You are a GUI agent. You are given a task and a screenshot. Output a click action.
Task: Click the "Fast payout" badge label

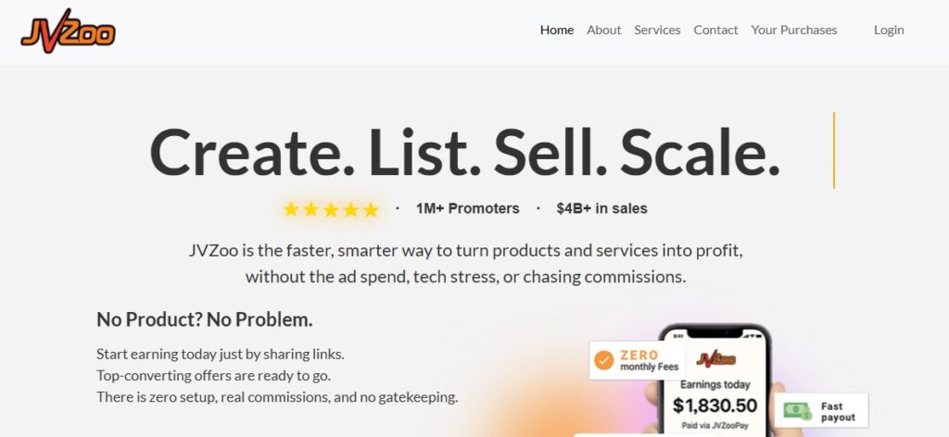[838, 412]
